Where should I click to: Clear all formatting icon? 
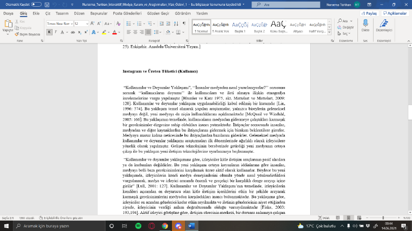pos(118,24)
